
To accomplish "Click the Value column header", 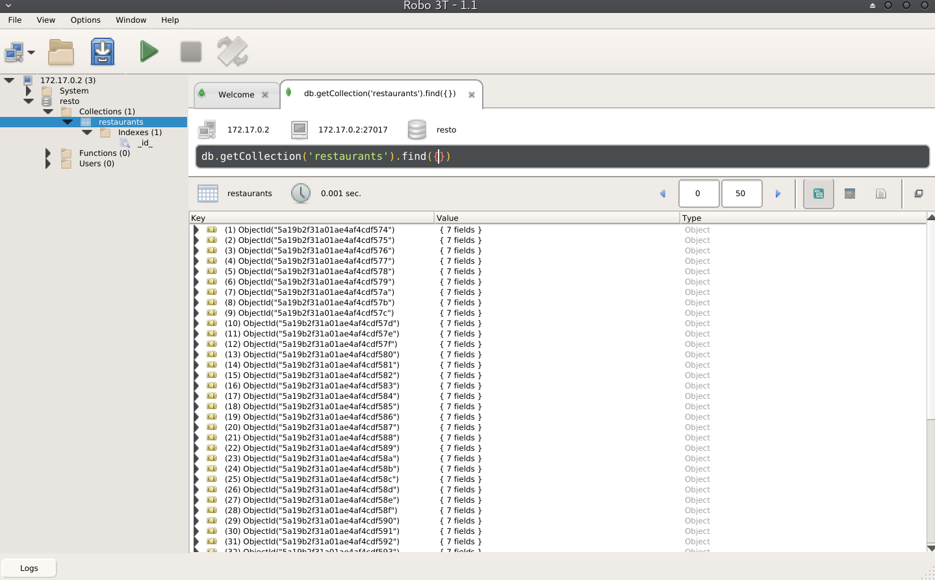I will (x=557, y=218).
